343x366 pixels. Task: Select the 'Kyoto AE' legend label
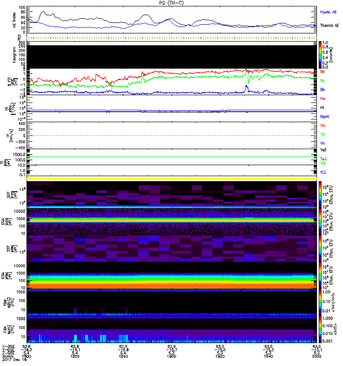pos(328,12)
